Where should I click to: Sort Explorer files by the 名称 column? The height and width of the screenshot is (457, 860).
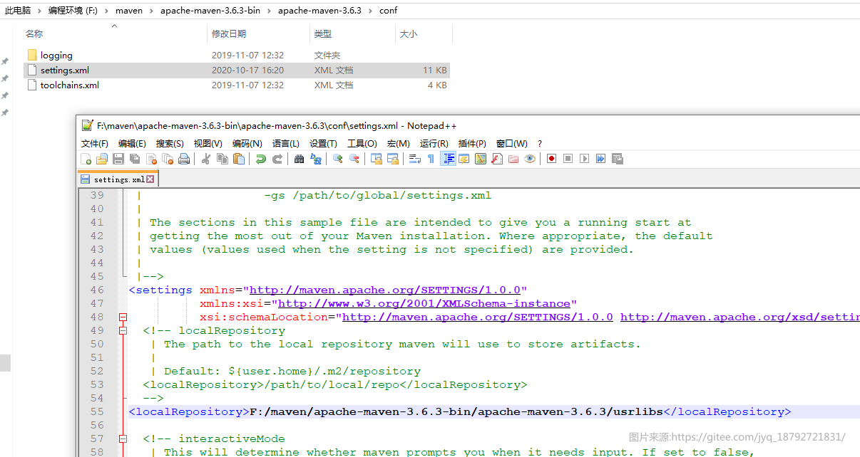click(x=34, y=34)
